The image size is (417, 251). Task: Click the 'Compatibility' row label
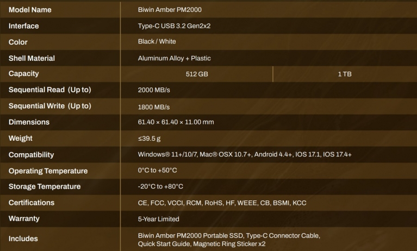(31, 155)
